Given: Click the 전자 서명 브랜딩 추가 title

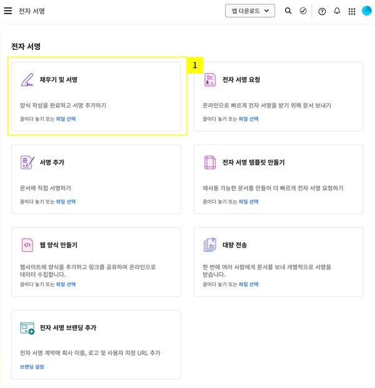Looking at the screenshot, I should (x=68, y=327).
